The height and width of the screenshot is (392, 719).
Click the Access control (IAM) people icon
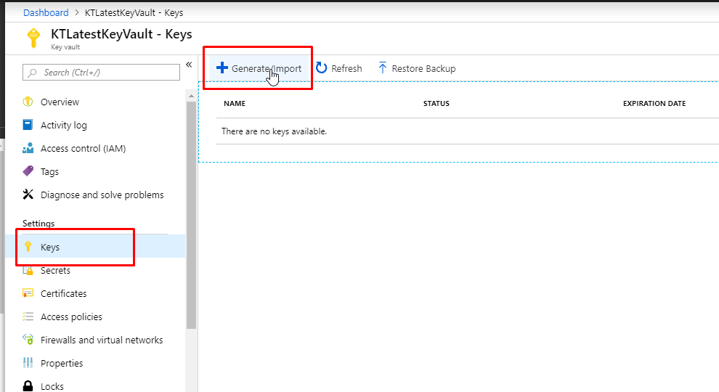[28, 148]
